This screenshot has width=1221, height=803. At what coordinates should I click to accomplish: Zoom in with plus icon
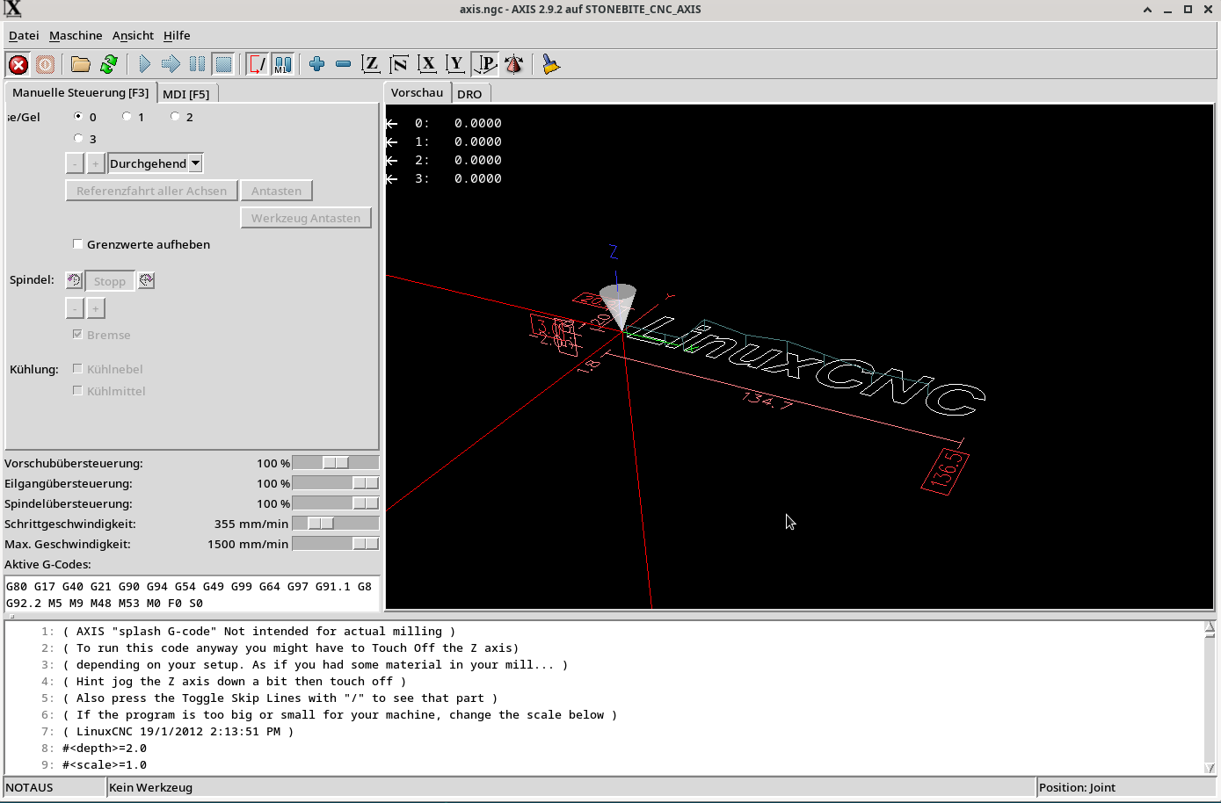click(317, 64)
